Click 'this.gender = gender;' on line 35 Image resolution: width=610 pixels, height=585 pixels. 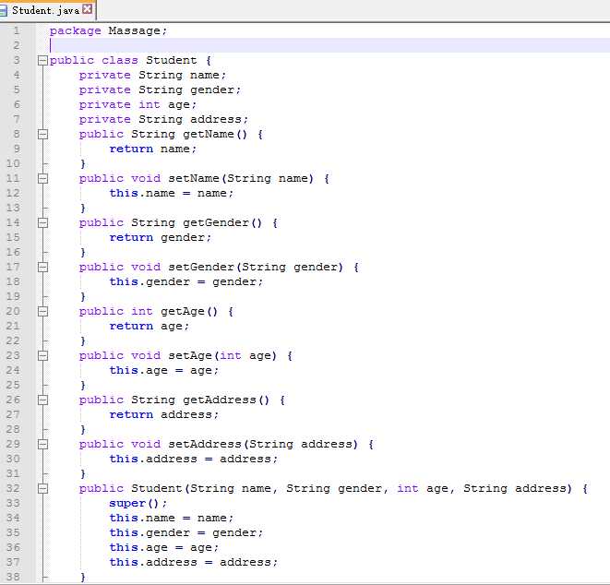(x=186, y=533)
